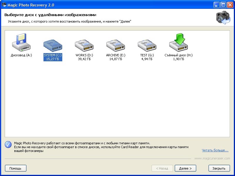Click the 15,27 ГБ size text

point(53,59)
